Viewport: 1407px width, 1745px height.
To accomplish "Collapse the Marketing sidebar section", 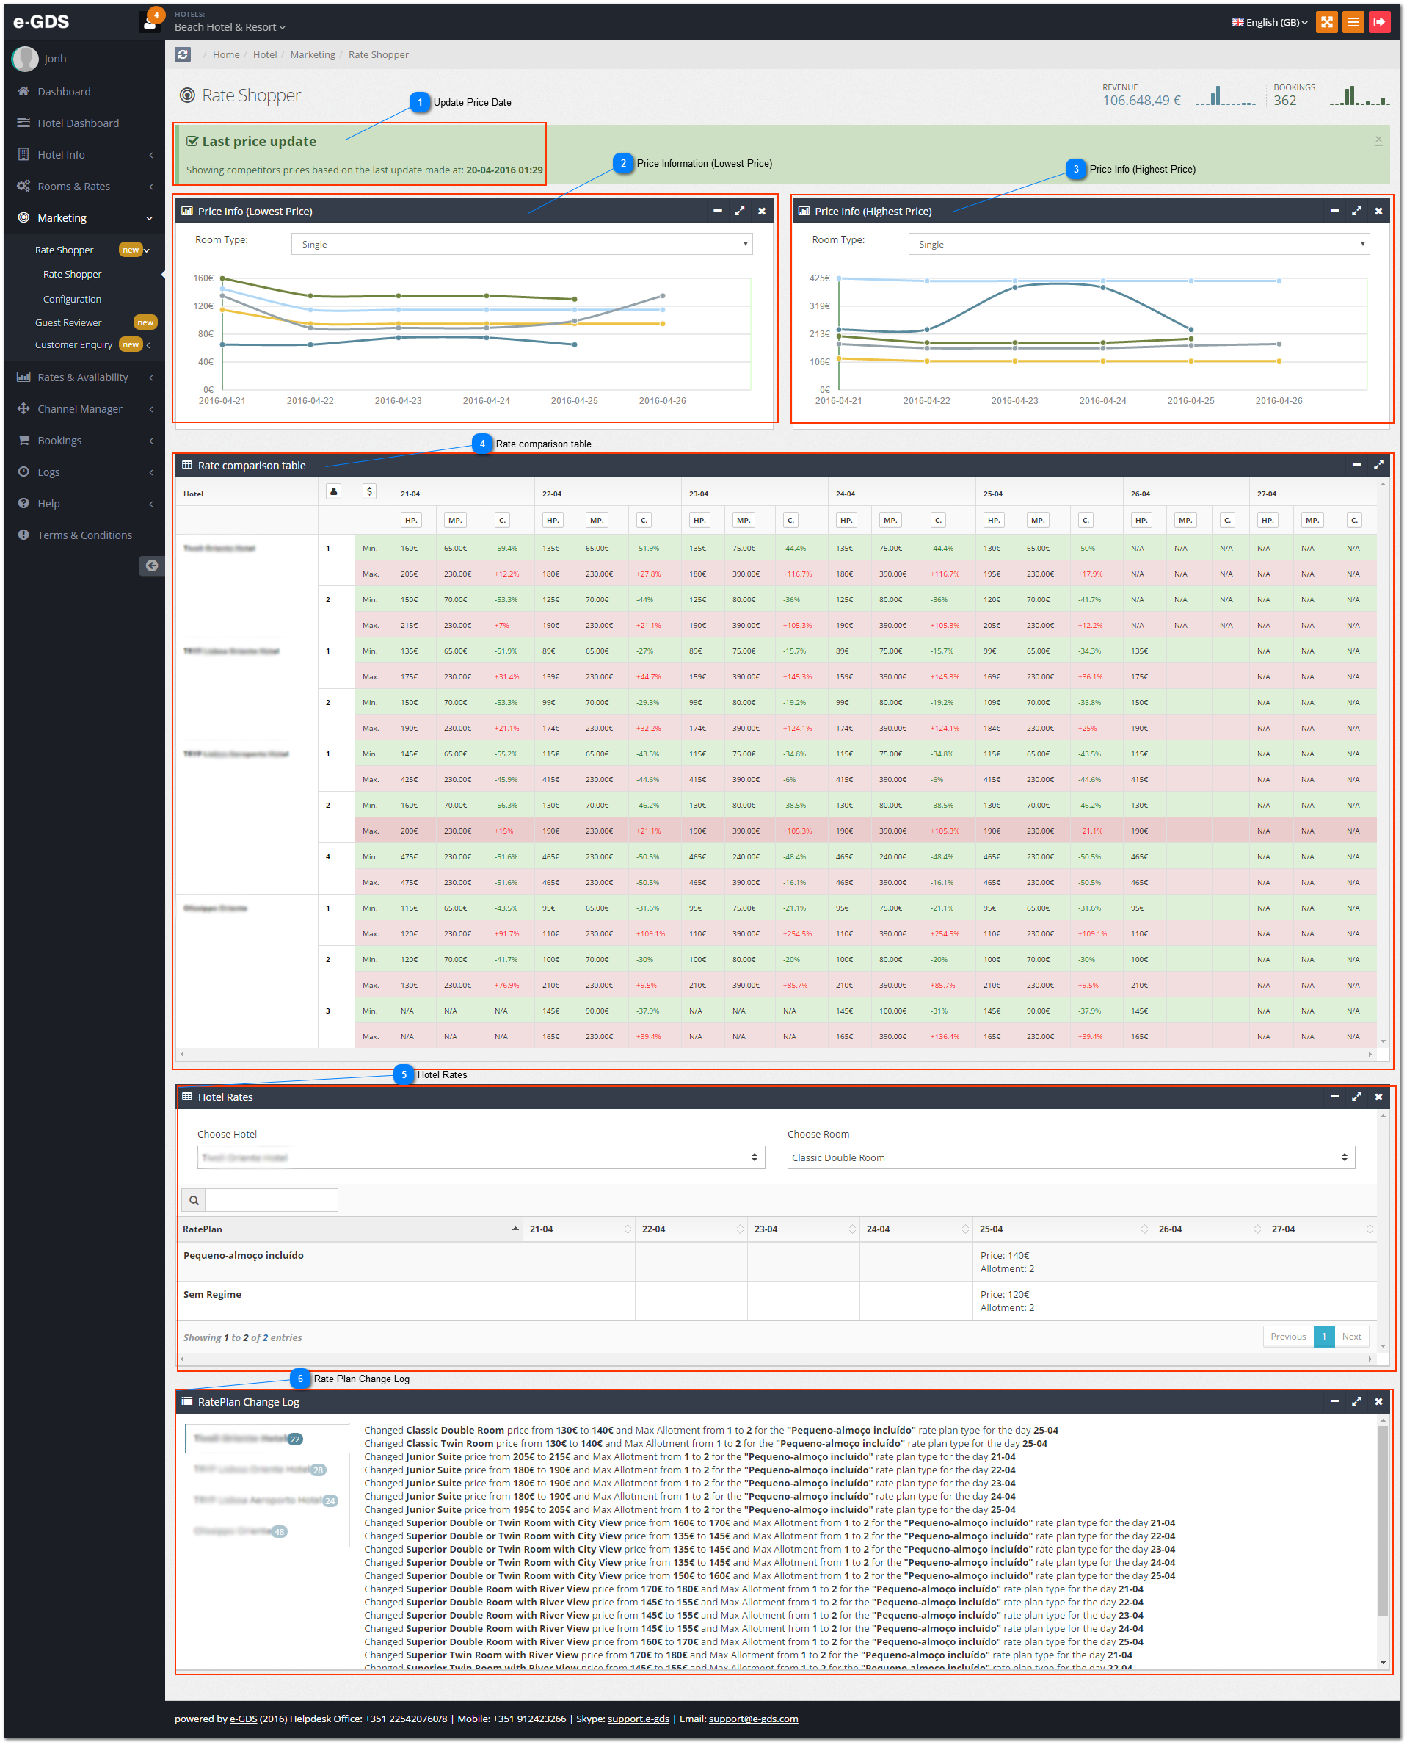I will (x=84, y=217).
